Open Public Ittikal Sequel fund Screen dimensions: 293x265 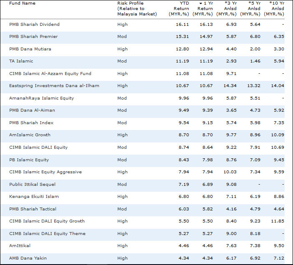(32, 185)
